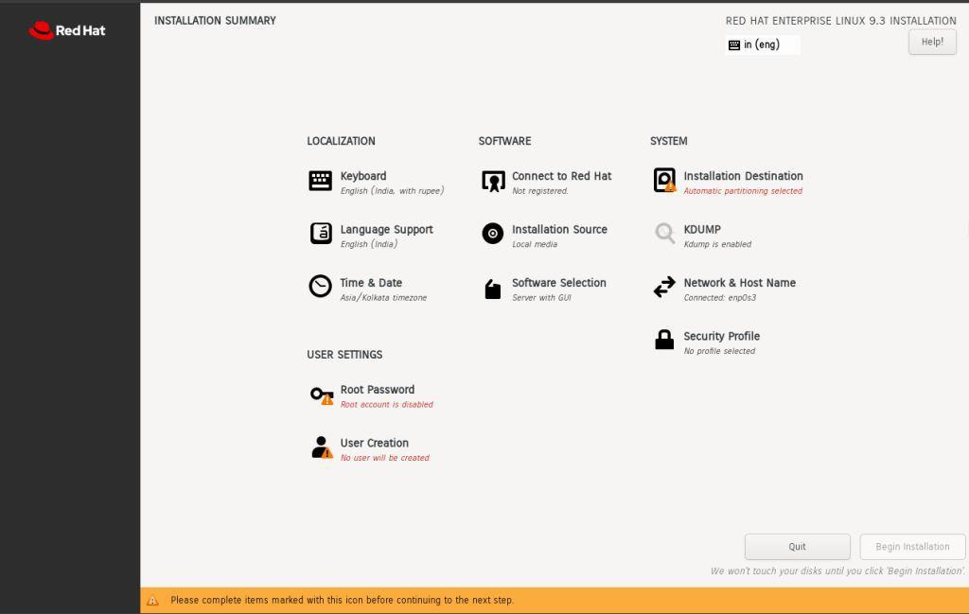The image size is (969, 614).
Task: Open the KDUMP magnifier icon
Action: [664, 234]
